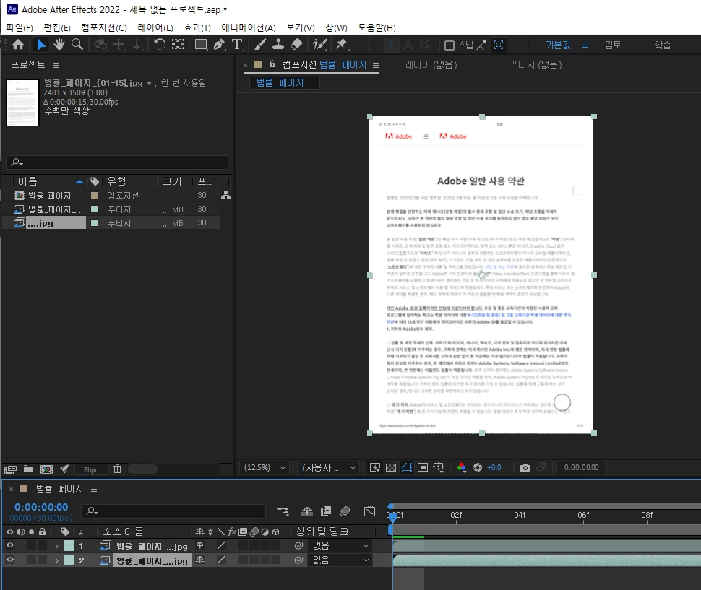Expand layer 2 properties
This screenshot has height=590, width=701.
click(57, 560)
